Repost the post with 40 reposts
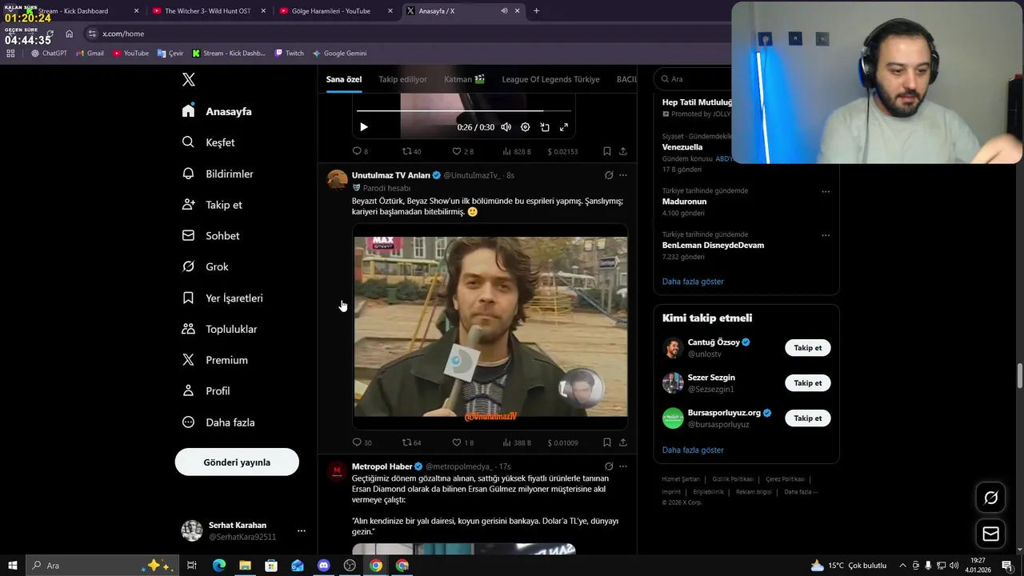Image resolution: width=1024 pixels, height=576 pixels. click(x=411, y=151)
